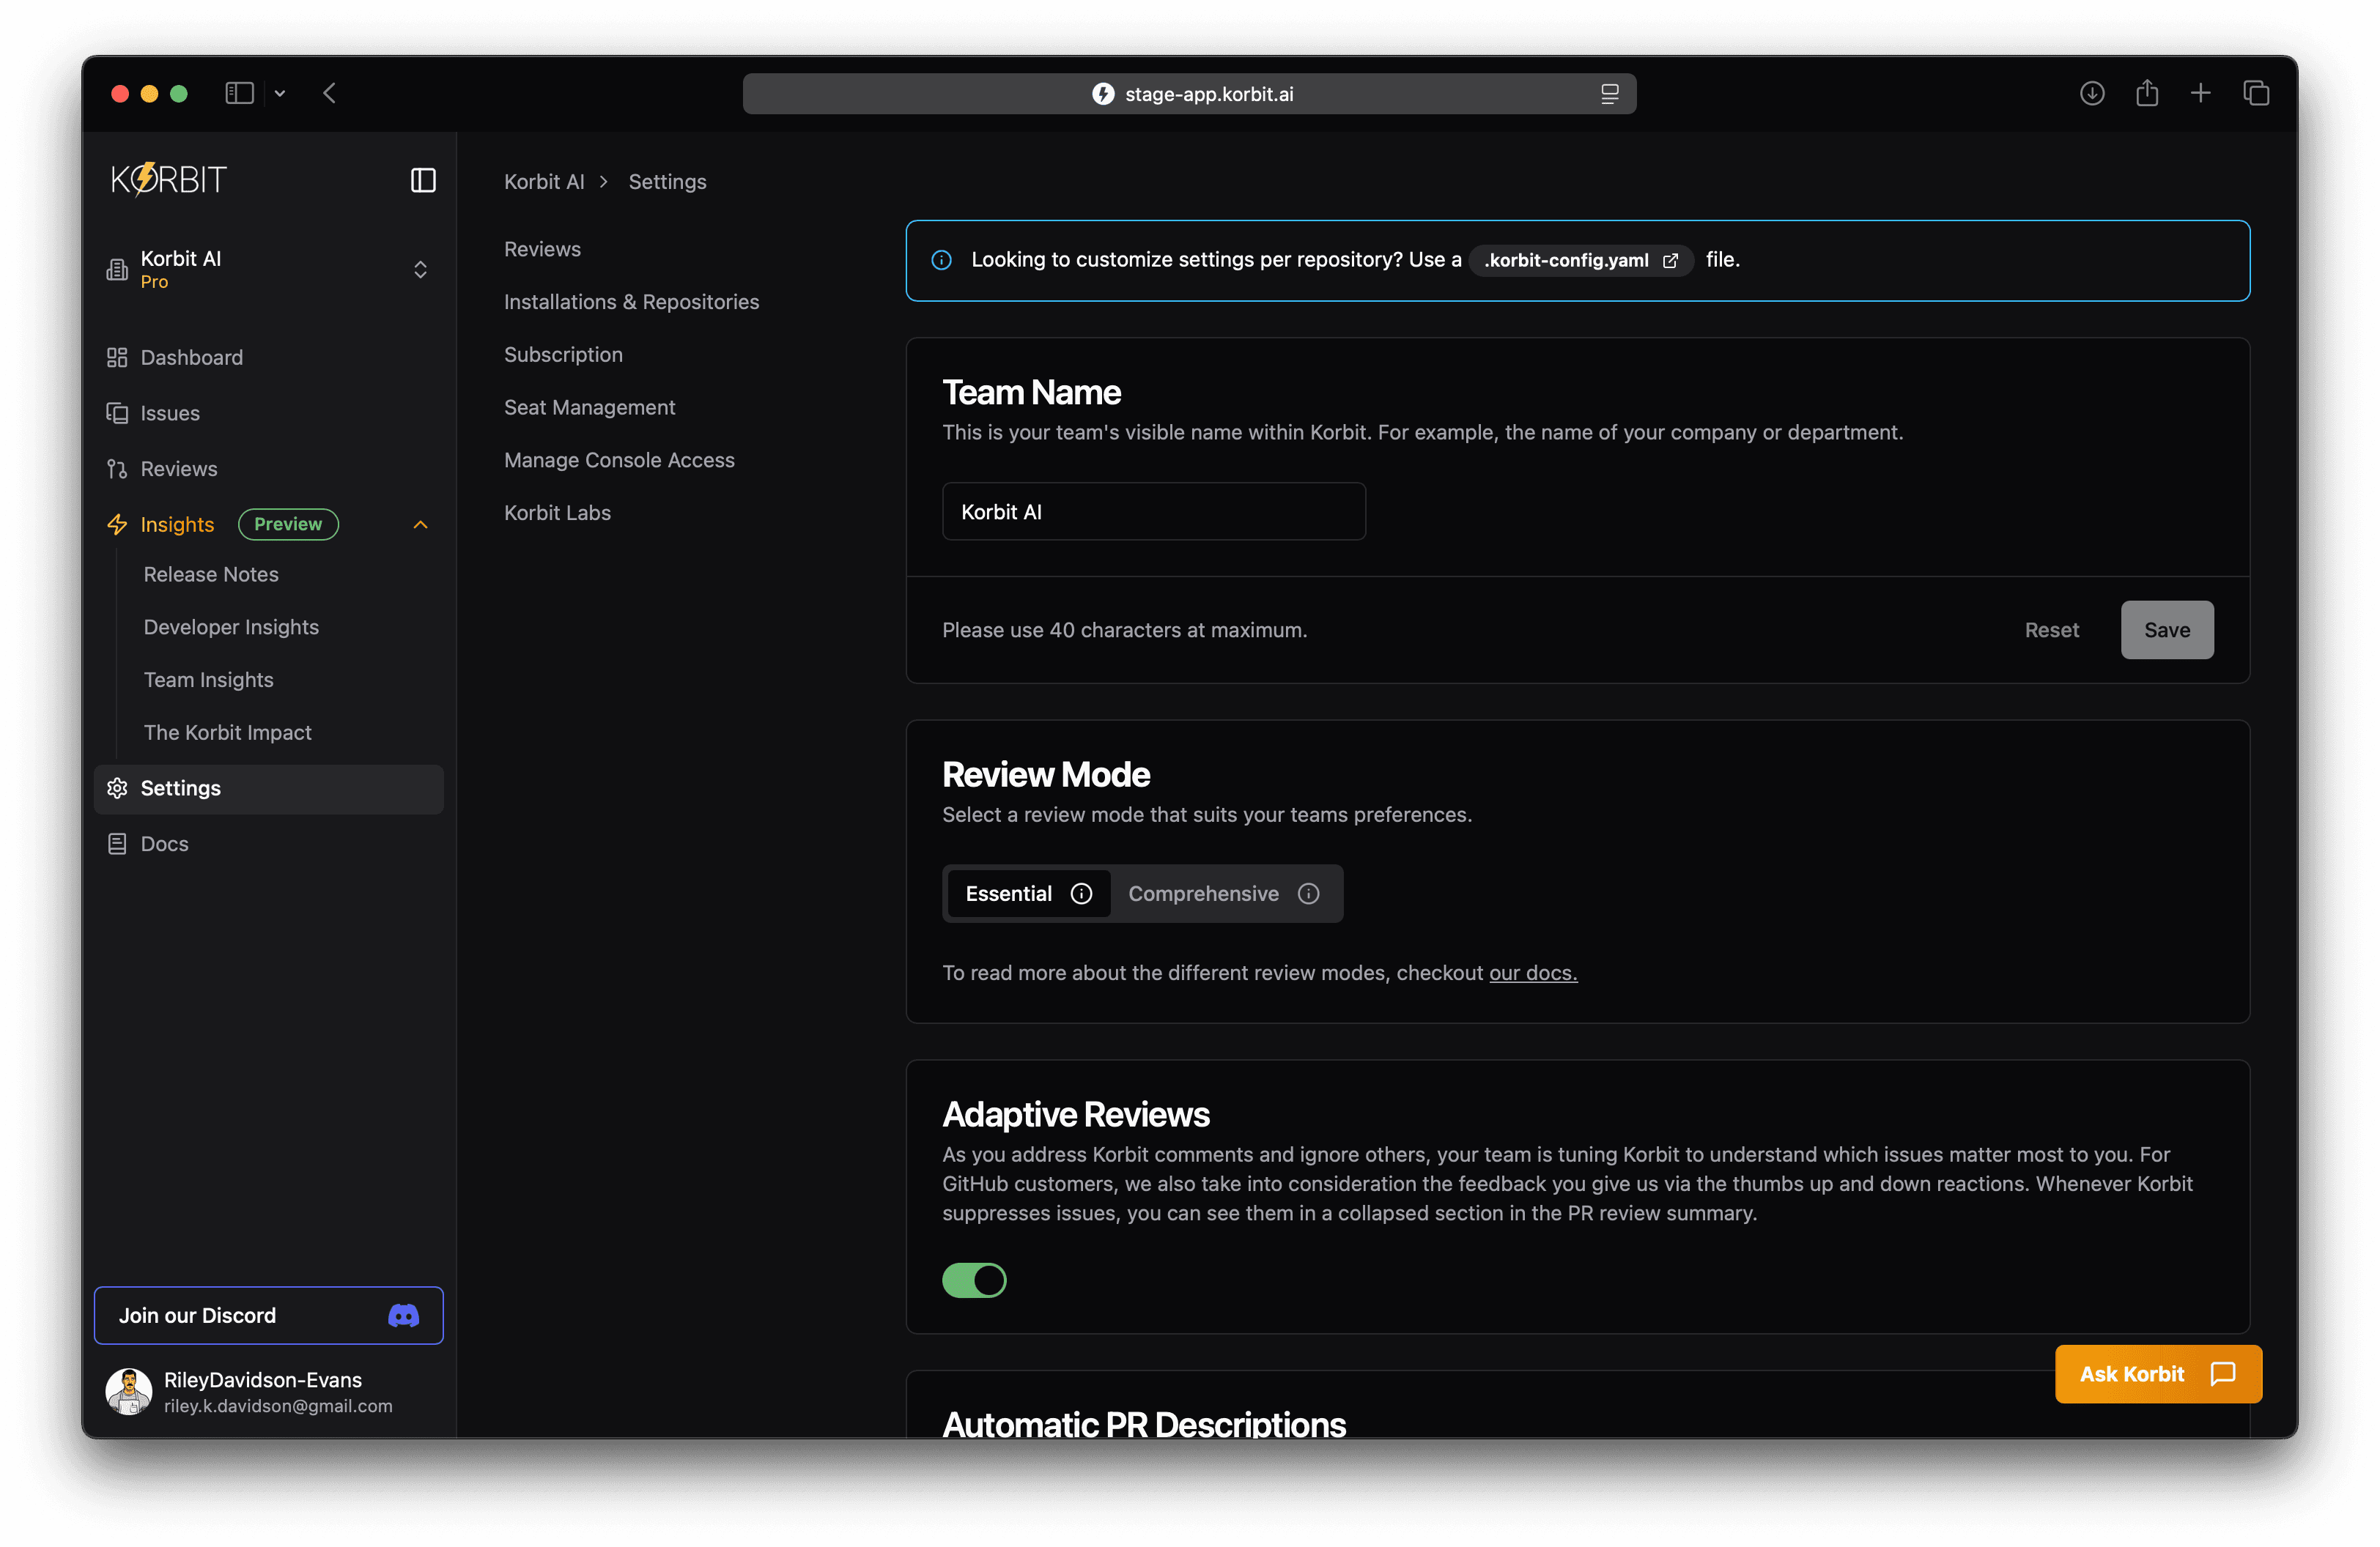Image resolution: width=2380 pixels, height=1547 pixels.
Task: Disable the Adaptive Reviews toggle
Action: 974,1280
